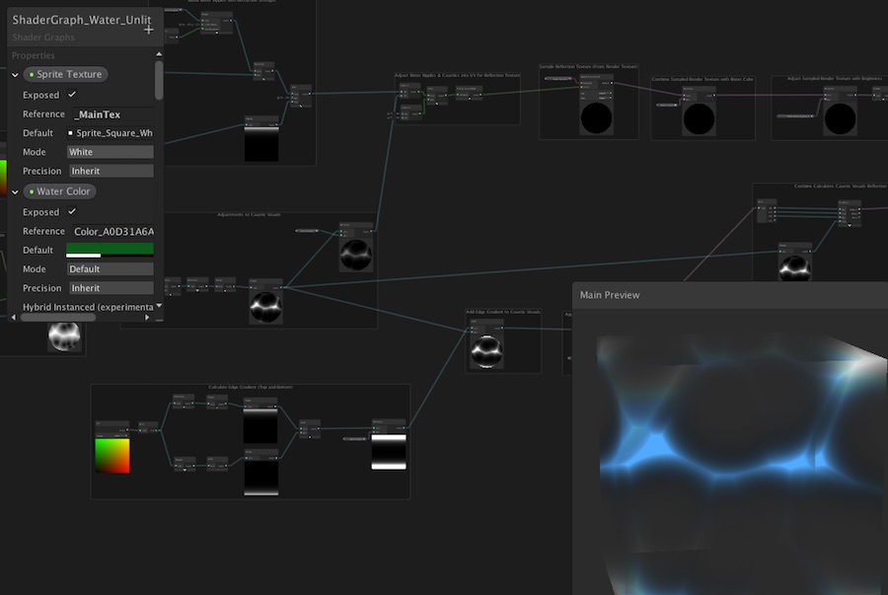
Task: Collapse the Sprite Texture property
Action: coord(15,75)
